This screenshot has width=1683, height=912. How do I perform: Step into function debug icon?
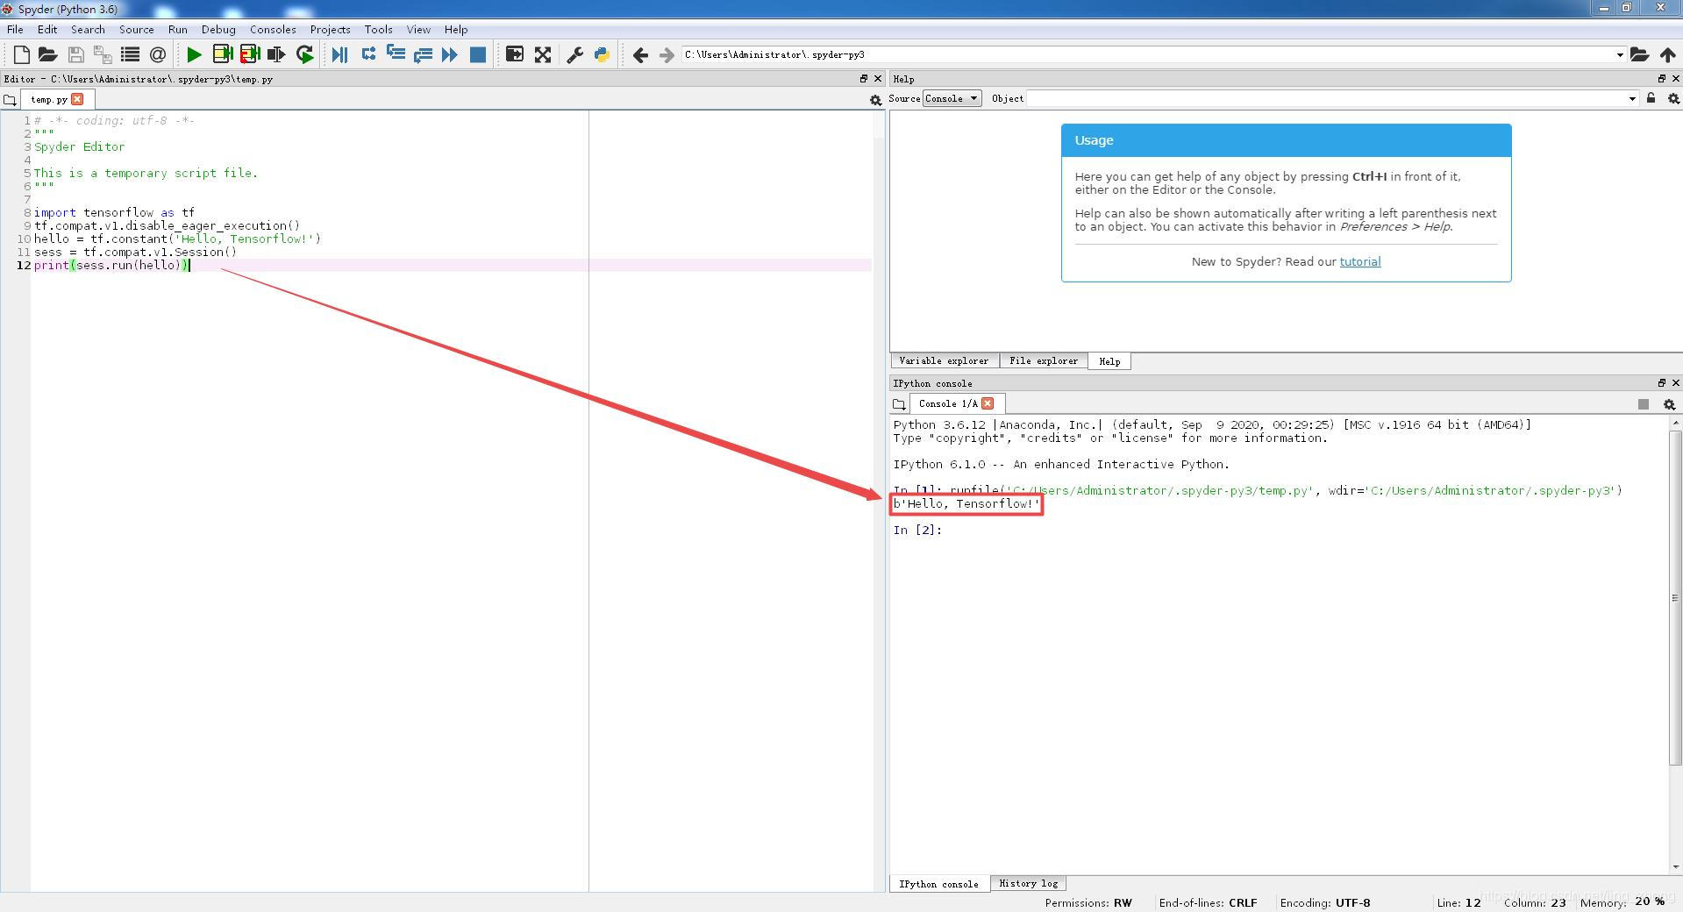click(x=396, y=54)
